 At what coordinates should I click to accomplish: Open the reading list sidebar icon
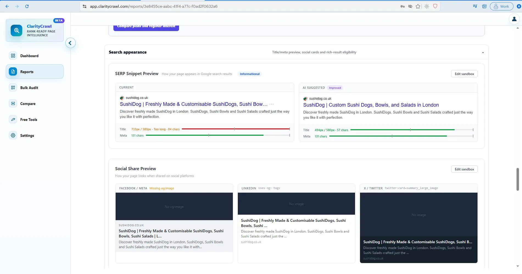click(x=484, y=6)
